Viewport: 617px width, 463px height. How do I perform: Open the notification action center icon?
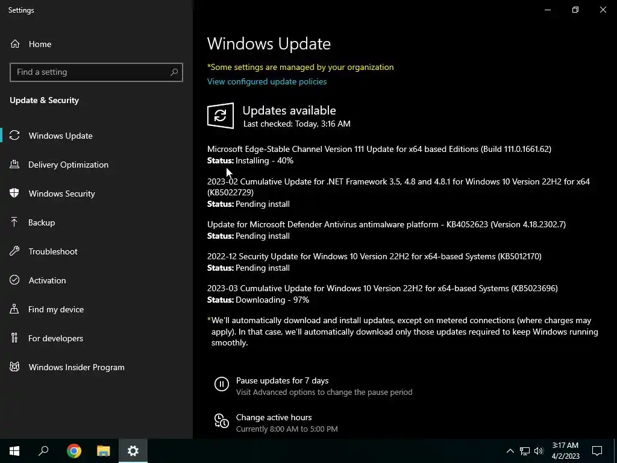coord(597,451)
